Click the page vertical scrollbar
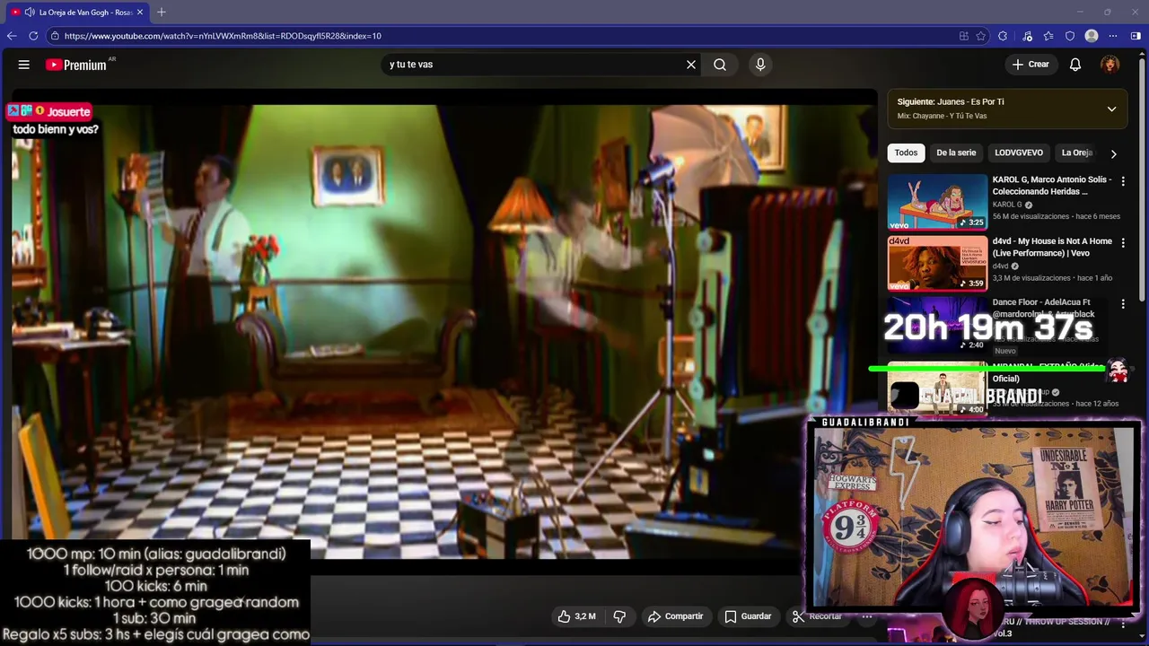Viewport: 1149px width, 646px height. pos(1144,179)
